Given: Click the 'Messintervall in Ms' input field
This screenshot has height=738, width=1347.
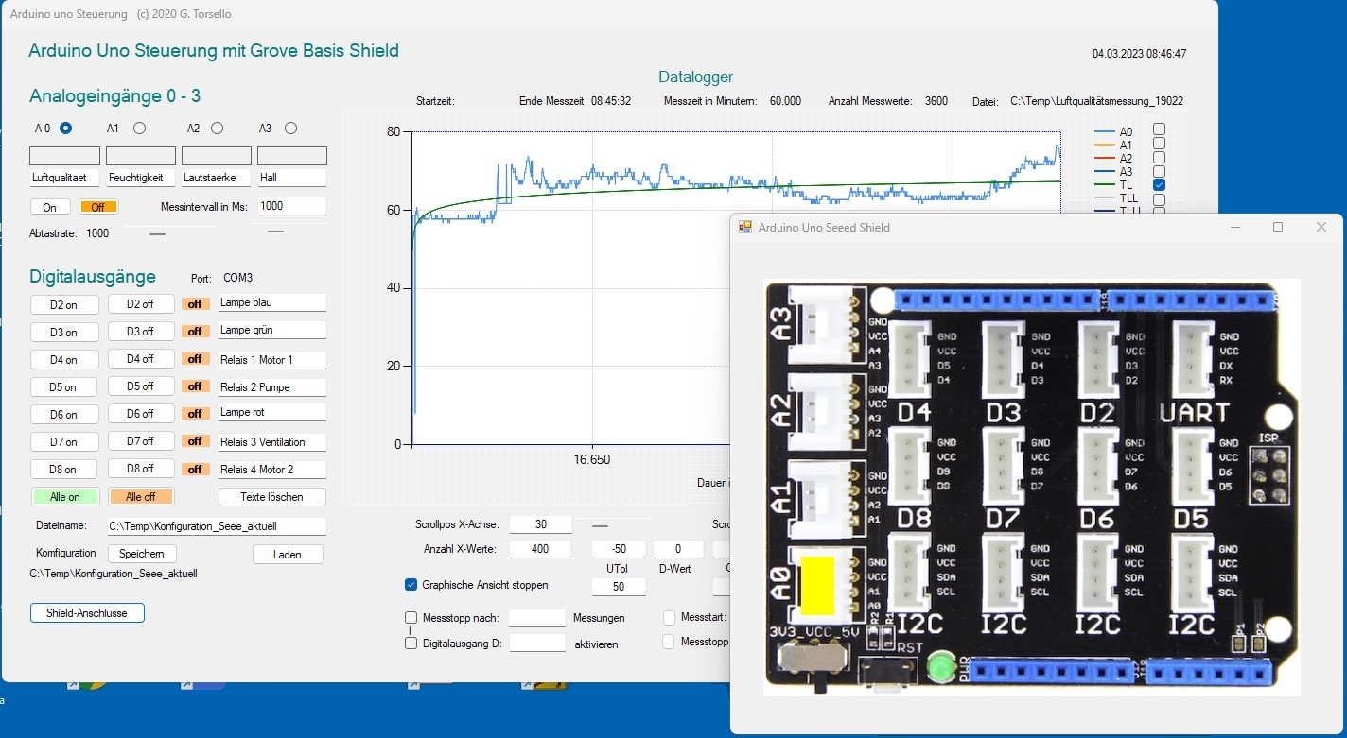Looking at the screenshot, I should tap(291, 206).
